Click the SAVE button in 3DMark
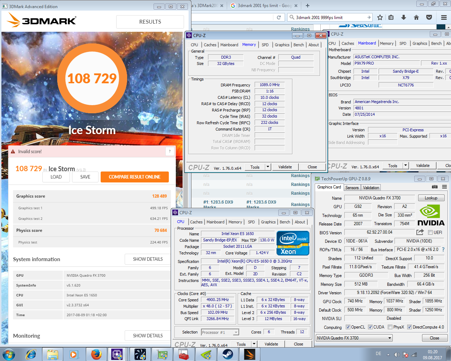This screenshot has width=451, height=361. 85,177
